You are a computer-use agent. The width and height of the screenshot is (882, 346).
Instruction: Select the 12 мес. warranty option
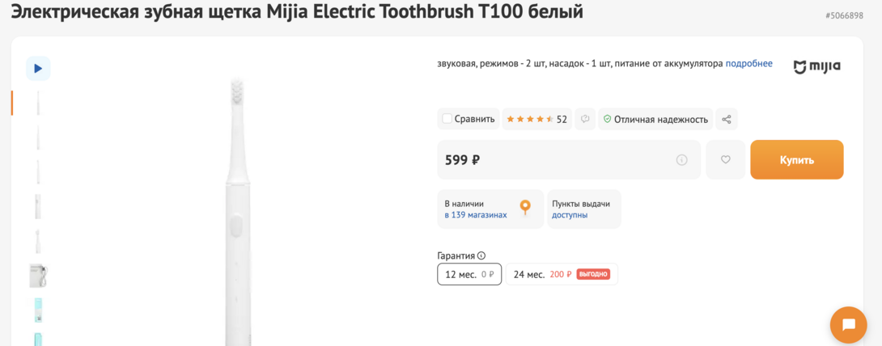(469, 274)
